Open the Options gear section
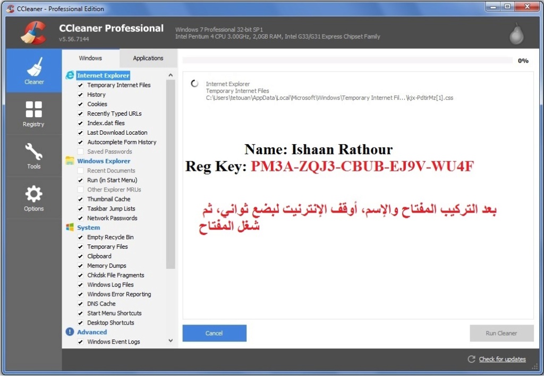 33,198
